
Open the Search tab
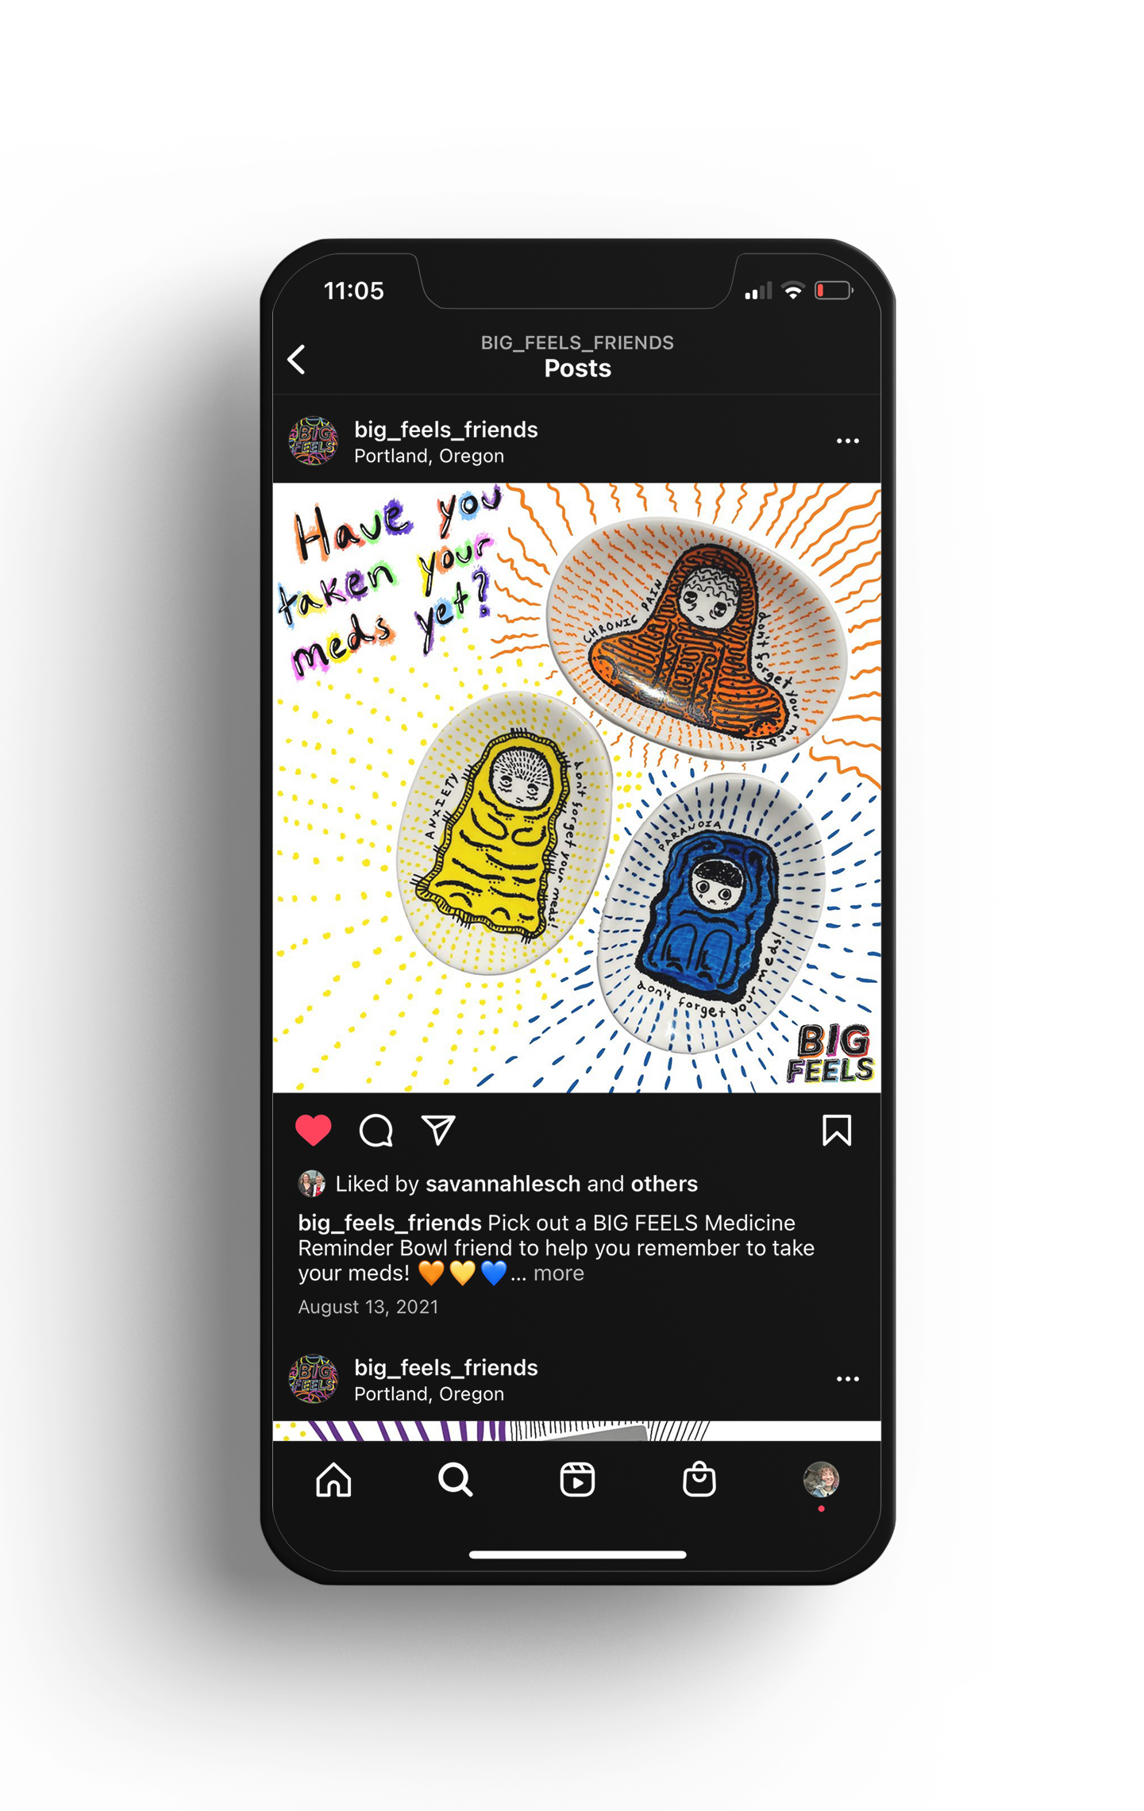click(455, 1480)
